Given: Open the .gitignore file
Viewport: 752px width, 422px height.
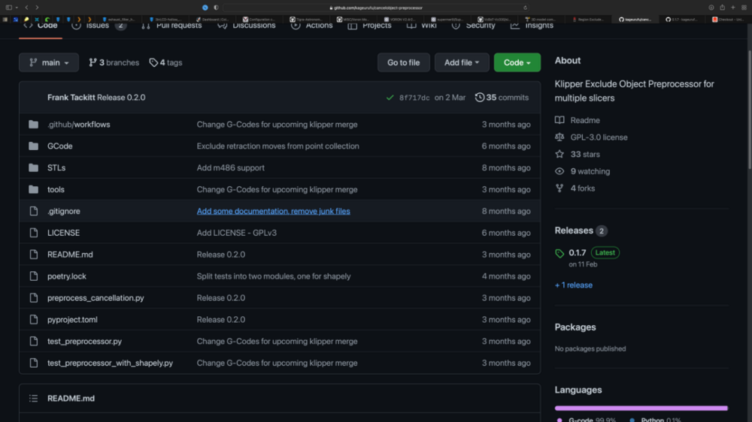Looking at the screenshot, I should coord(64,211).
